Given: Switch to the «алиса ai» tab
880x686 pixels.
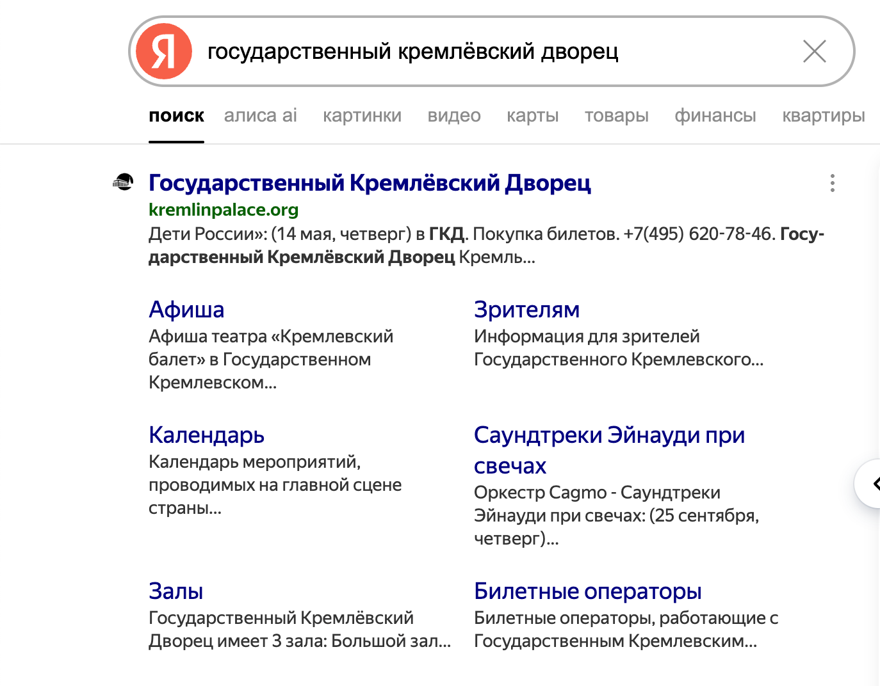Looking at the screenshot, I should coord(260,116).
